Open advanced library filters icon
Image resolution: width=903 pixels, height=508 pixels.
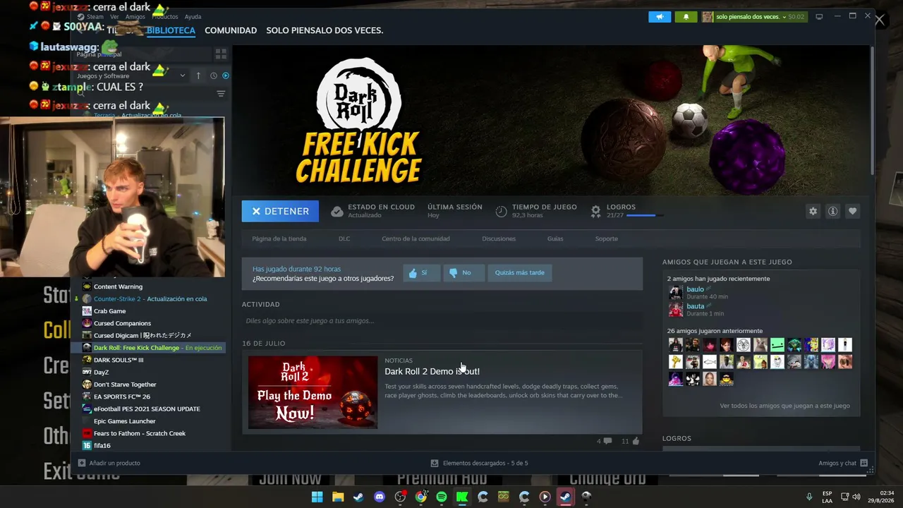tap(221, 94)
